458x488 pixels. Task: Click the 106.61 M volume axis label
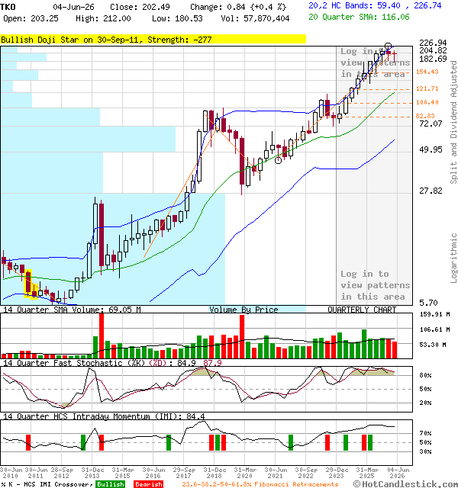click(x=434, y=329)
